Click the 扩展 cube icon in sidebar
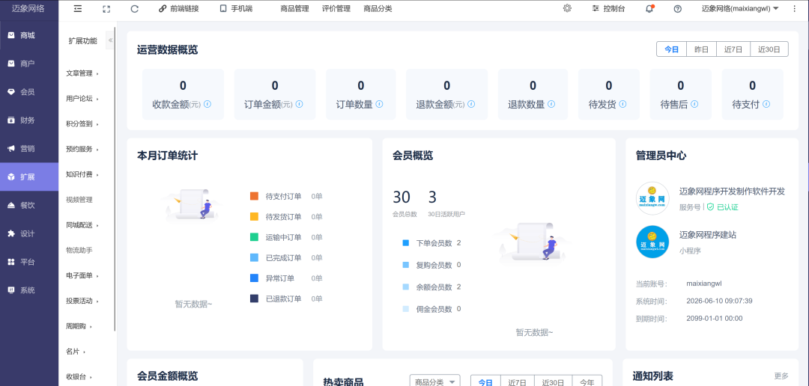This screenshot has height=386, width=809. point(10,177)
